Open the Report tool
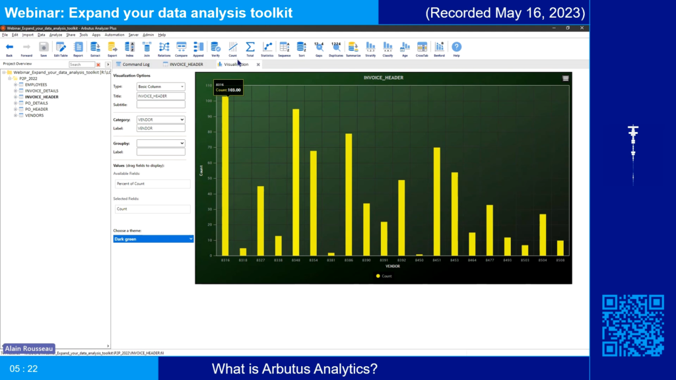 click(x=78, y=49)
